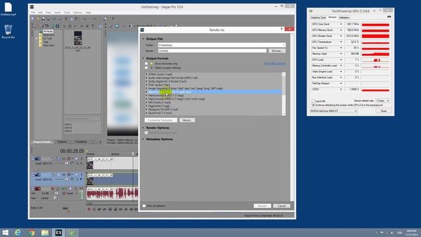Open the Recycle Bin desktop icon
This screenshot has width=421, height=237.
[8, 32]
